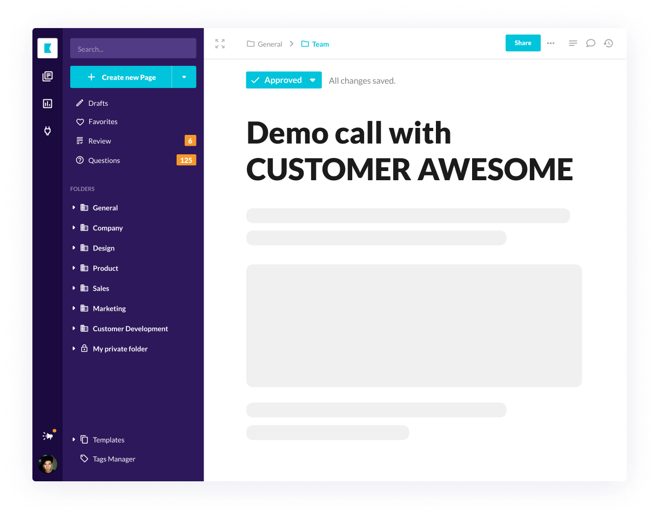Click the Share button
This screenshot has width=659, height=518.
(522, 43)
